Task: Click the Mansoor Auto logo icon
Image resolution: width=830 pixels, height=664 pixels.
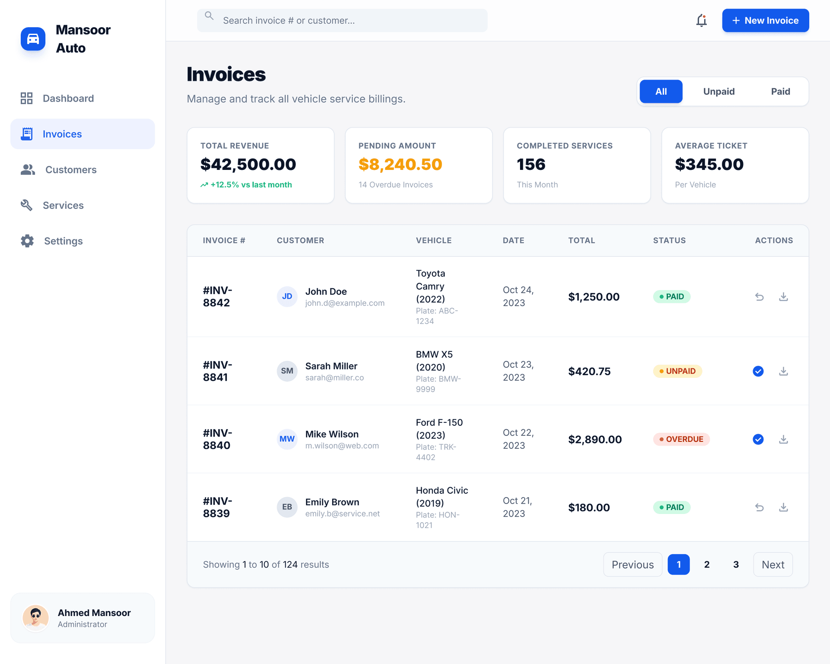Action: point(33,39)
